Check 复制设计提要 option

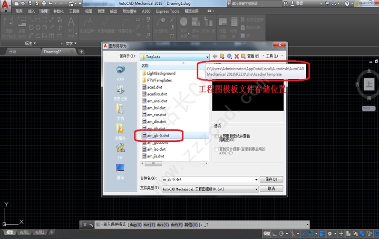tap(216, 149)
